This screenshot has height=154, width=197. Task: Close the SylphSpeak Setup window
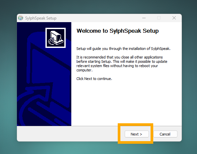[174, 18]
